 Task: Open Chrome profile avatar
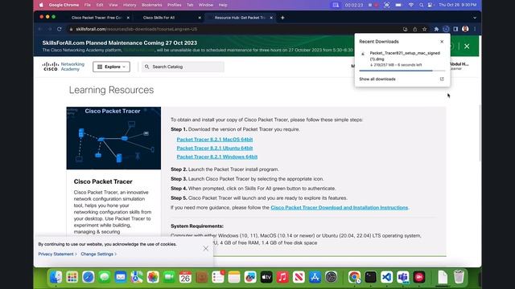point(465,29)
